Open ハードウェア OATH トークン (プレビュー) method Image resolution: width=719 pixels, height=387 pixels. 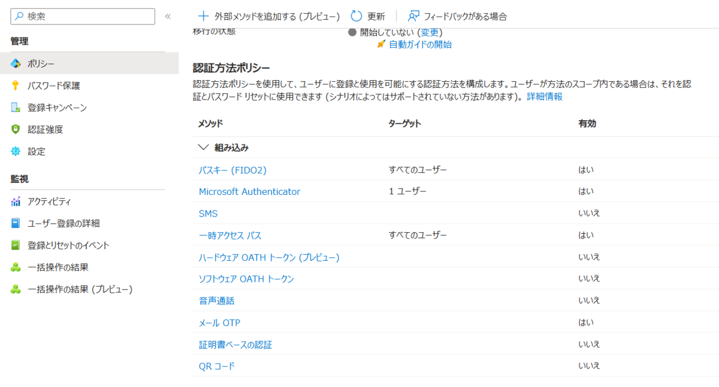pyautogui.click(x=269, y=257)
